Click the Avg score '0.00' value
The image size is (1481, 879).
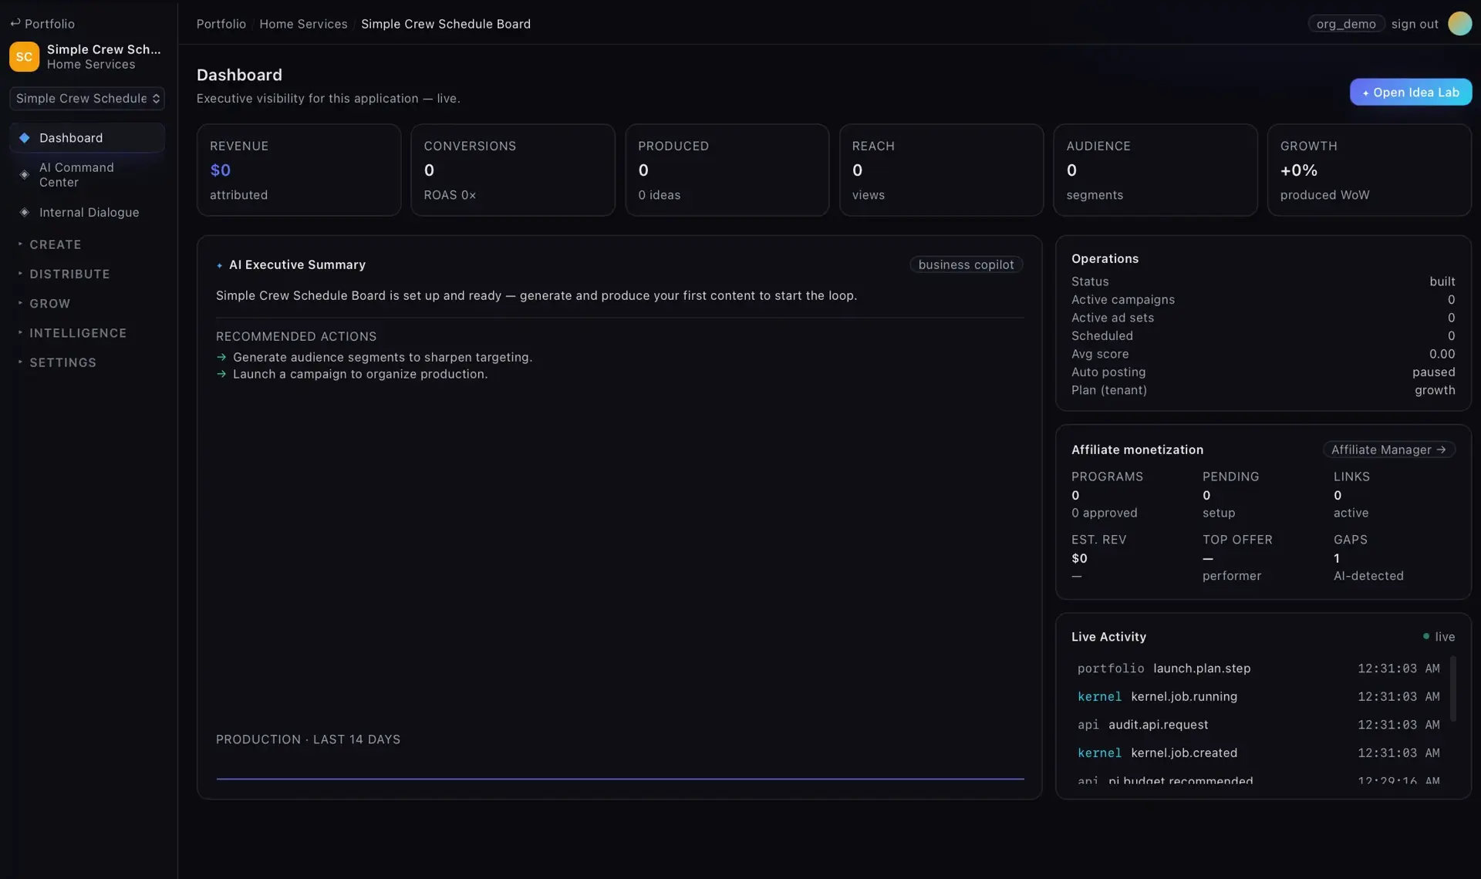click(1442, 354)
